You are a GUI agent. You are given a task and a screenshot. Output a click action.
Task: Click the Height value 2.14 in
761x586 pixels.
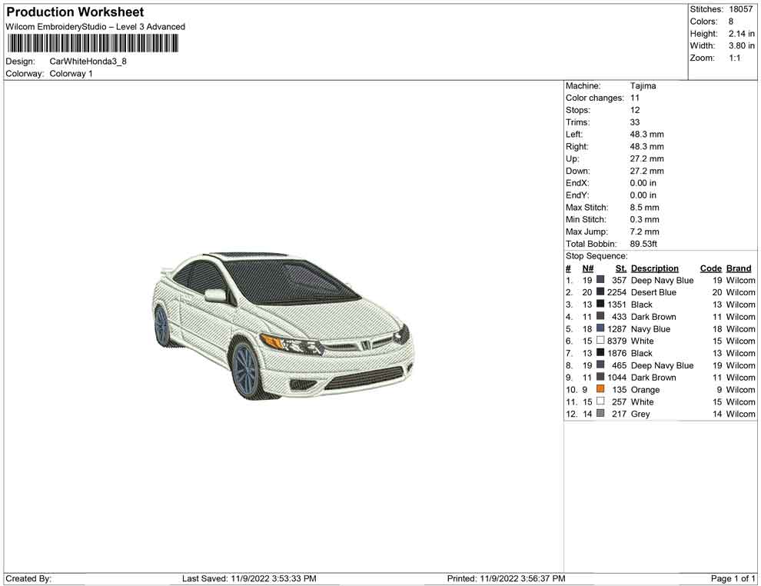pyautogui.click(x=742, y=34)
